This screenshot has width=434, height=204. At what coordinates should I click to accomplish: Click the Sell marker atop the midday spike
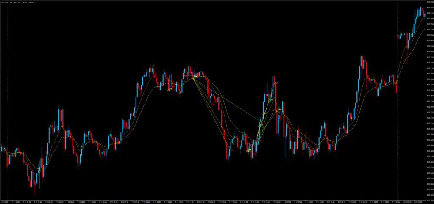[x=276, y=83]
